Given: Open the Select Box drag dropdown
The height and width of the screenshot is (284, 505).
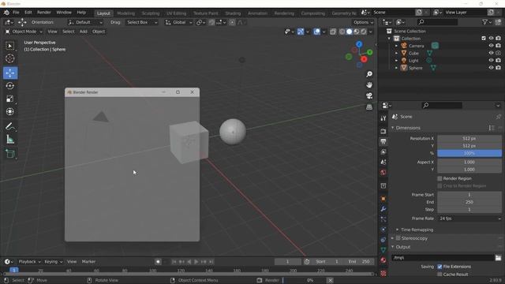Looking at the screenshot, I should pyautogui.click(x=142, y=23).
